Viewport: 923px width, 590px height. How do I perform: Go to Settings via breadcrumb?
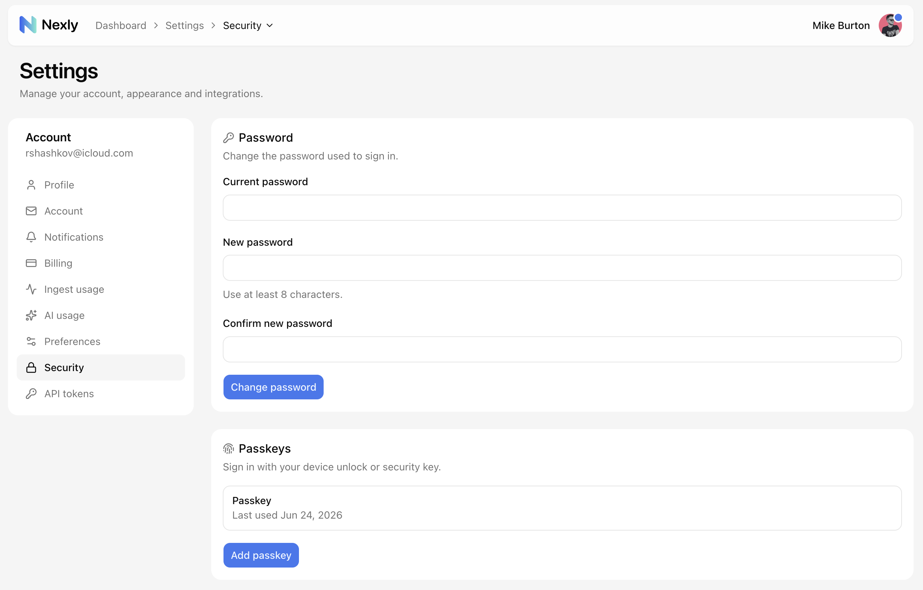(x=184, y=25)
